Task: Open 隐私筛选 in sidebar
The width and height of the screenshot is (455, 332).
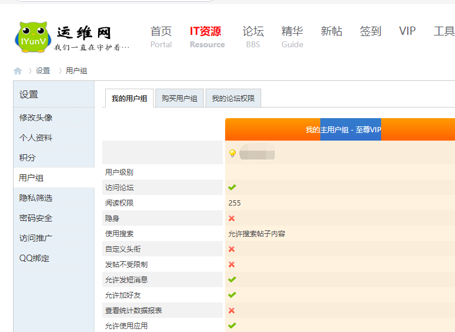Action: point(35,198)
